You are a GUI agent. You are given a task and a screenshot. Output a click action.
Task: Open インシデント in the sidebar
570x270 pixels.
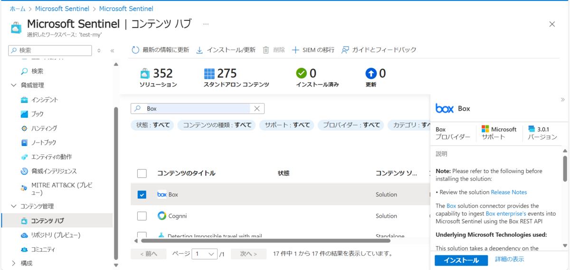tap(45, 100)
